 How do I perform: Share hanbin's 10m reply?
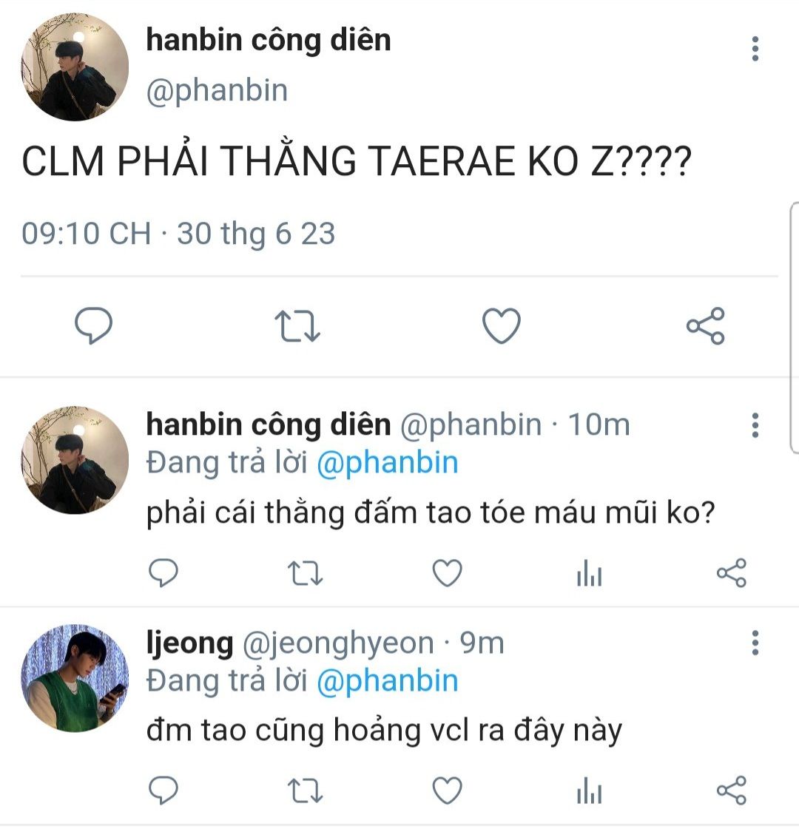coord(732,572)
